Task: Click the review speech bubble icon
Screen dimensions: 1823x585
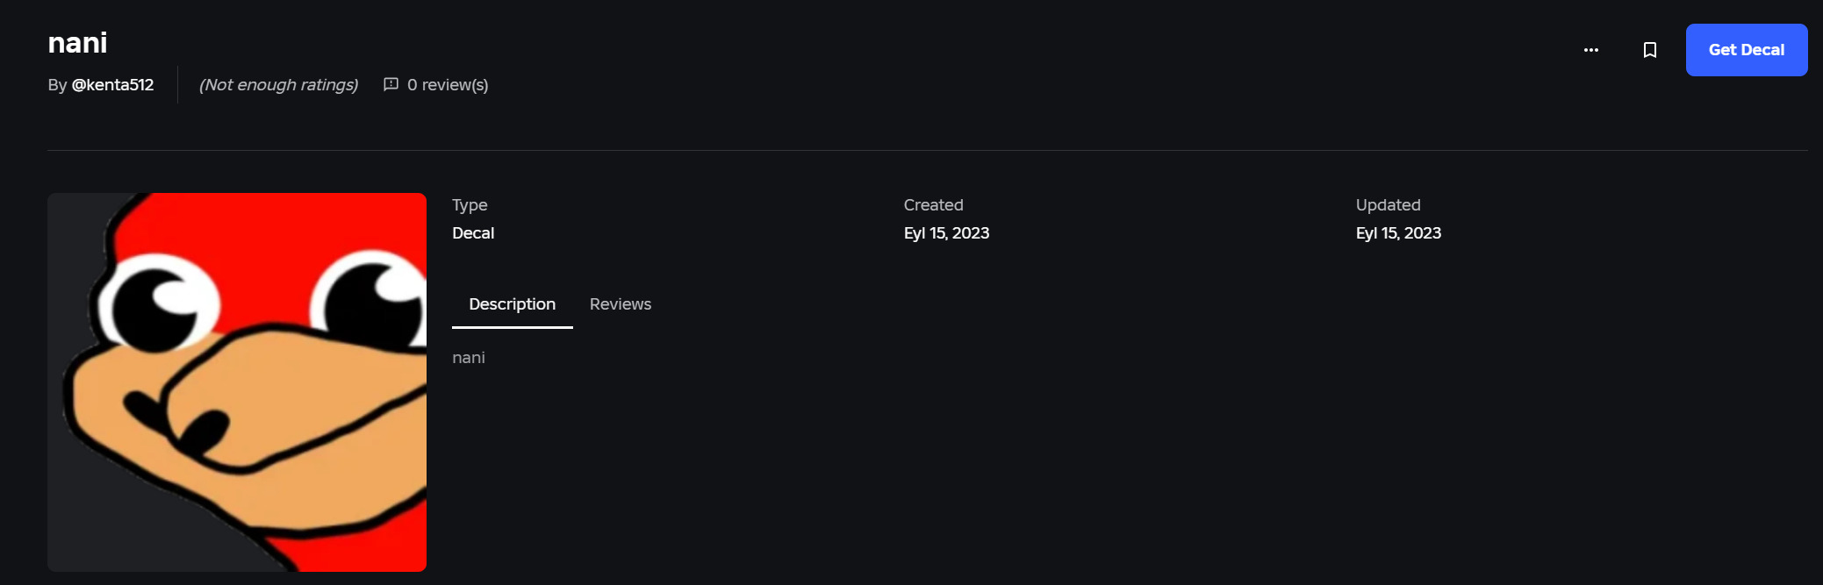Action: pos(391,84)
